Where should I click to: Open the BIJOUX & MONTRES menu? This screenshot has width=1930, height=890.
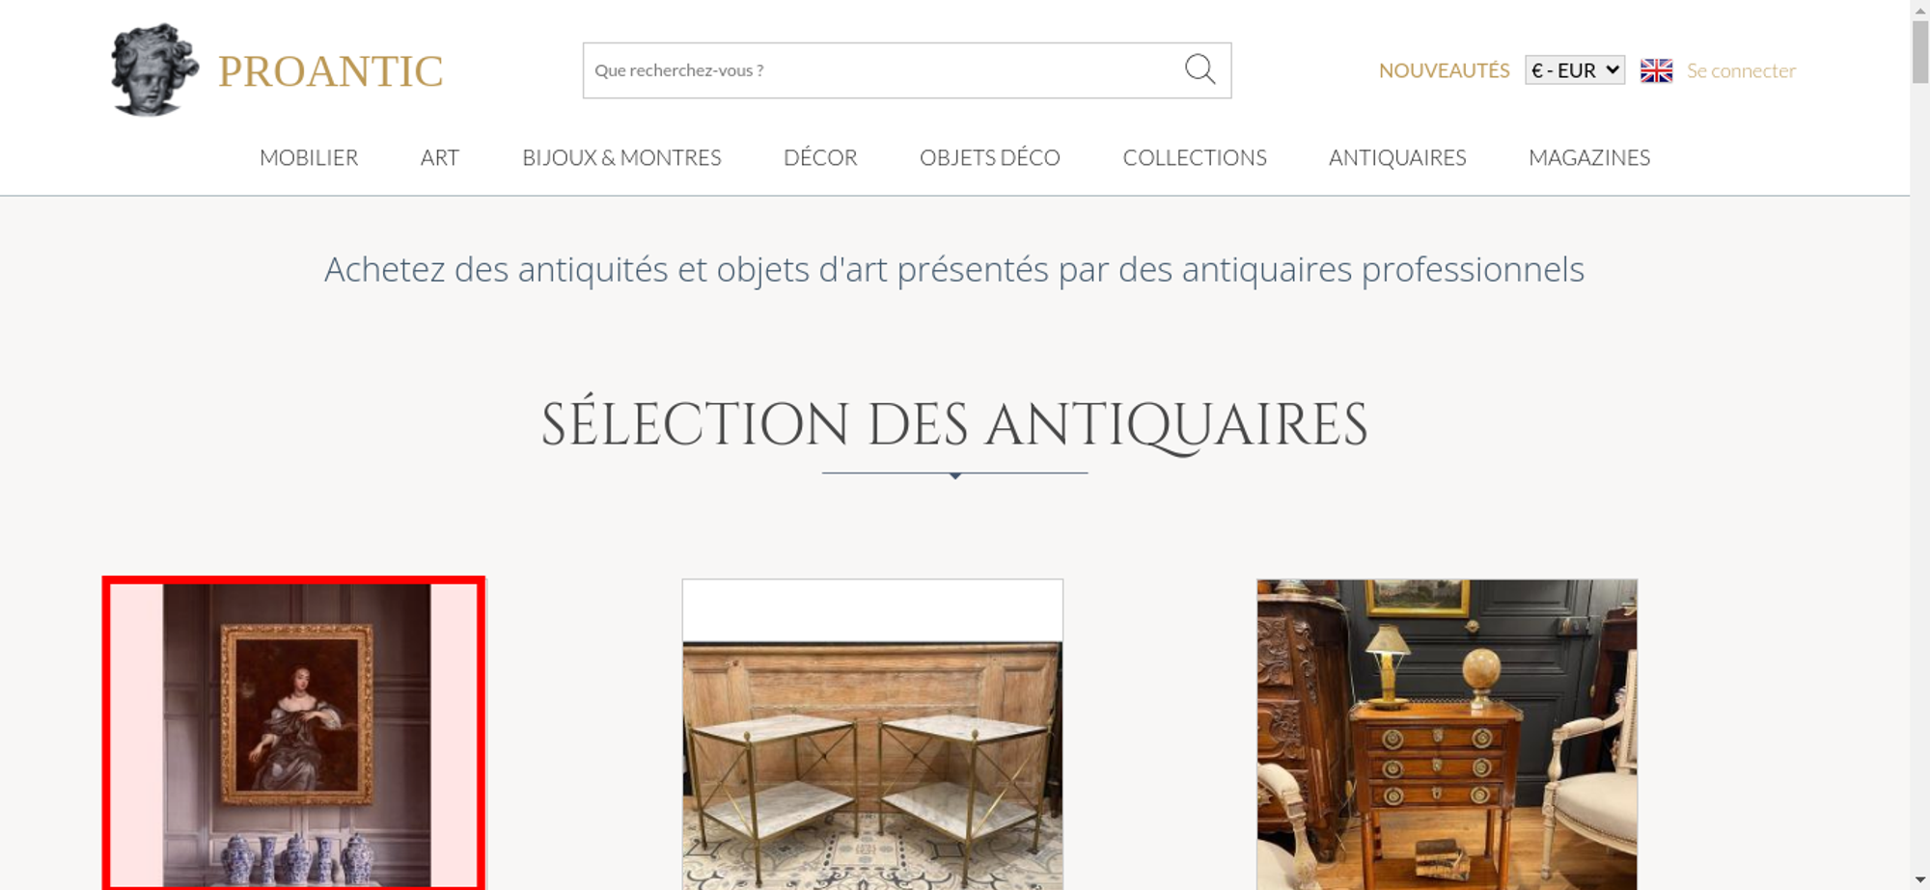point(621,157)
